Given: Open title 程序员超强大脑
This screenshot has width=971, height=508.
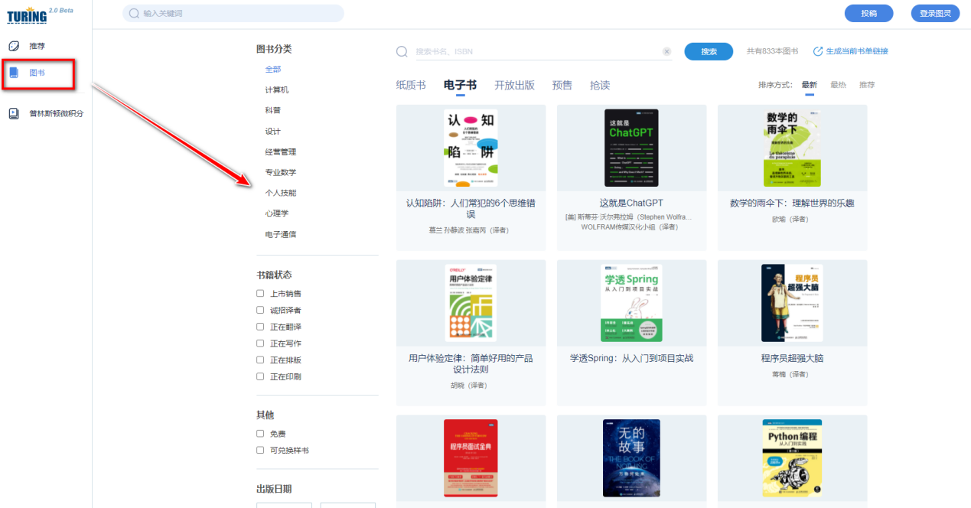Looking at the screenshot, I should 792,358.
